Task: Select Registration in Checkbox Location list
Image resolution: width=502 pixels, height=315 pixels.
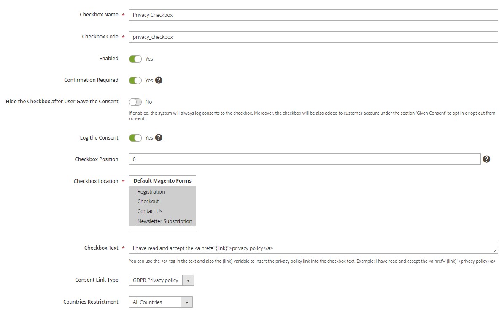Action: tap(151, 192)
